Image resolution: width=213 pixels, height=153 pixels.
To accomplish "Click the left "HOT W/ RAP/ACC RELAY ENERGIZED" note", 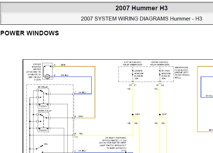I will pyautogui.click(x=133, y=64).
